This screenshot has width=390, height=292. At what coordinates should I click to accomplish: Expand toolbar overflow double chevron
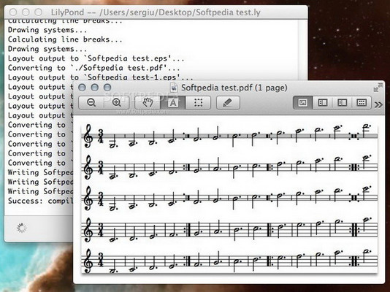tap(378, 104)
